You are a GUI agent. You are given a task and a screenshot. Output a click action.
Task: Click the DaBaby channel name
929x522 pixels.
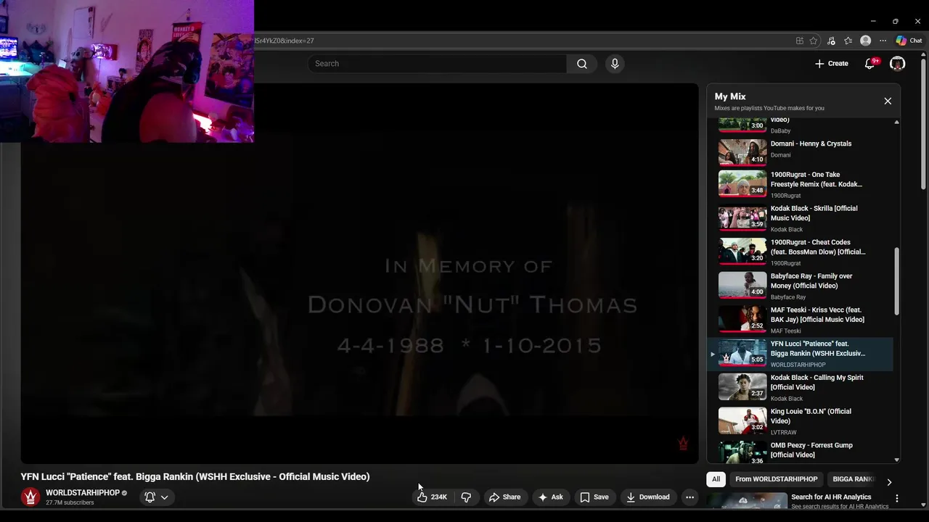coord(780,131)
